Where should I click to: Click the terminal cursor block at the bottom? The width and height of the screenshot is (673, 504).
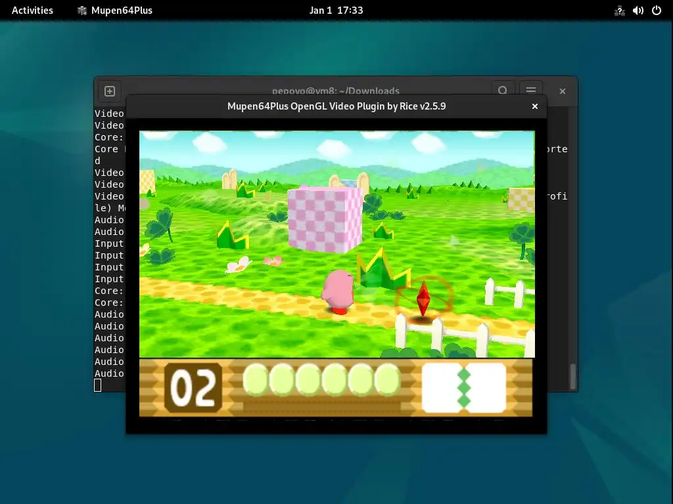(98, 385)
